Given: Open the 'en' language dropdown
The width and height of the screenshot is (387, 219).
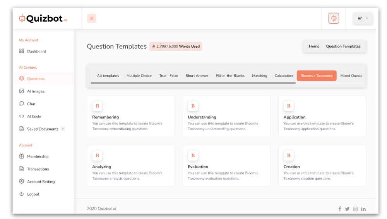Looking at the screenshot, I should 363,18.
